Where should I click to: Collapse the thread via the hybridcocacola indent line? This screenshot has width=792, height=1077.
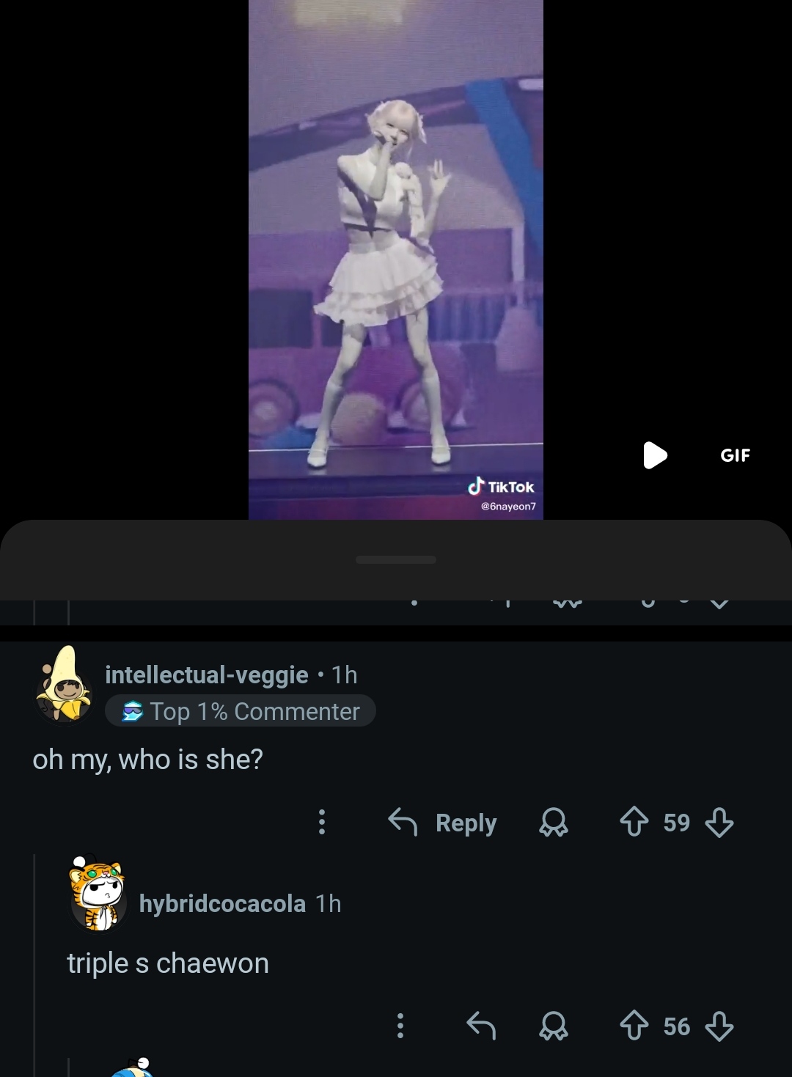(x=34, y=966)
